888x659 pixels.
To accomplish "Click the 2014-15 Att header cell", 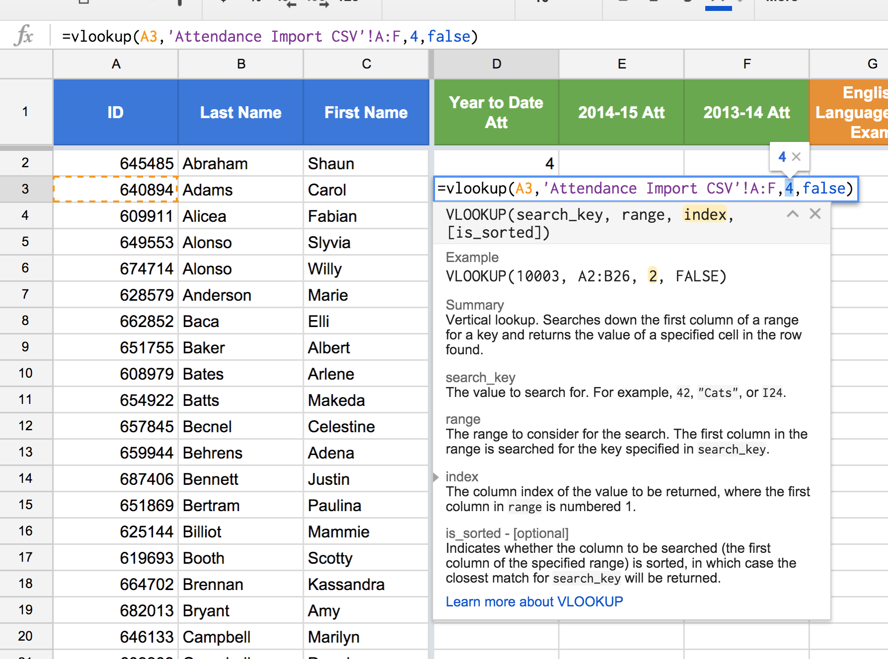I will point(621,112).
